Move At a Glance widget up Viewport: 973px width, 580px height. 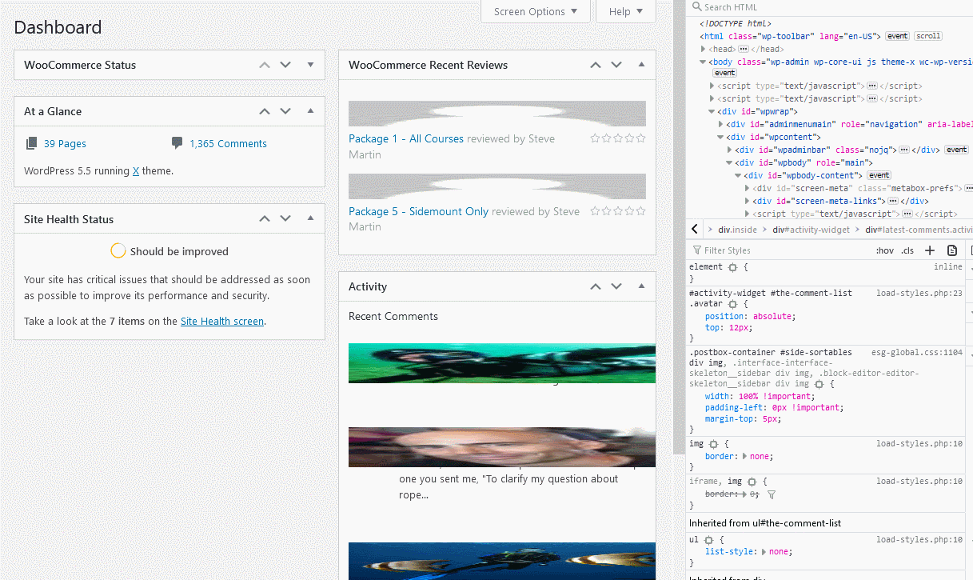[265, 111]
